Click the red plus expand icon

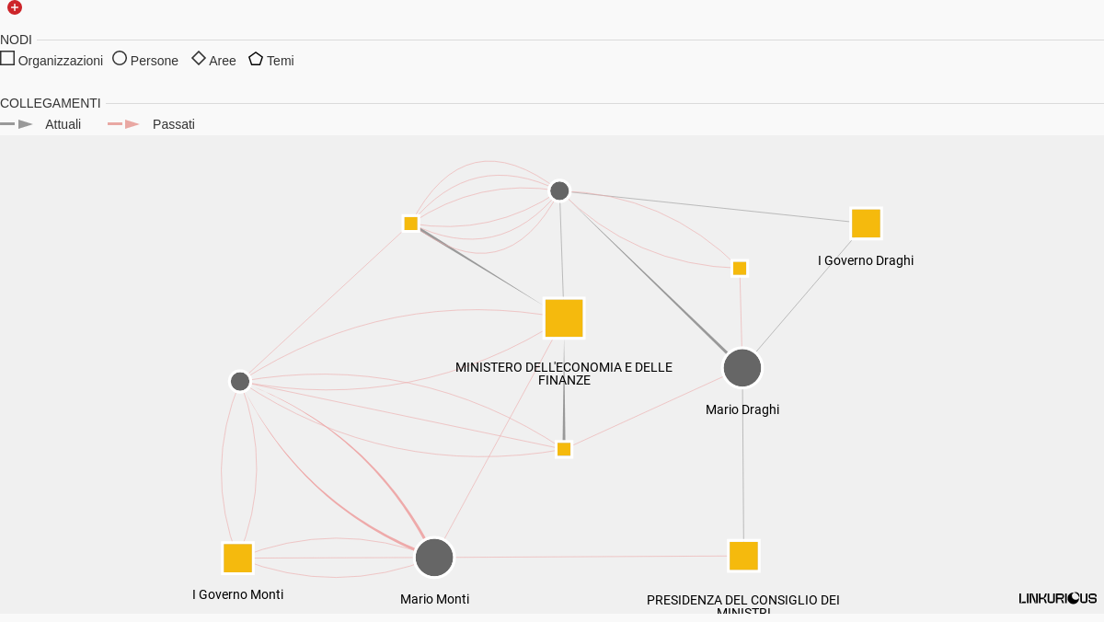pos(15,7)
